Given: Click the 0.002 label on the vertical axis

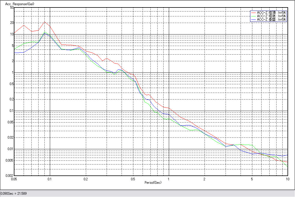Looking at the screenshot, I should [10, 176].
